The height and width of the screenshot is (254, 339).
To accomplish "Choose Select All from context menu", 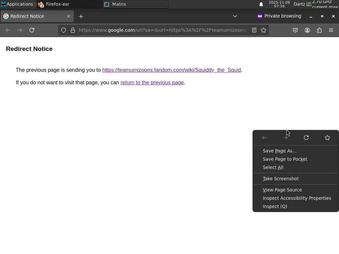I will [x=296, y=167].
